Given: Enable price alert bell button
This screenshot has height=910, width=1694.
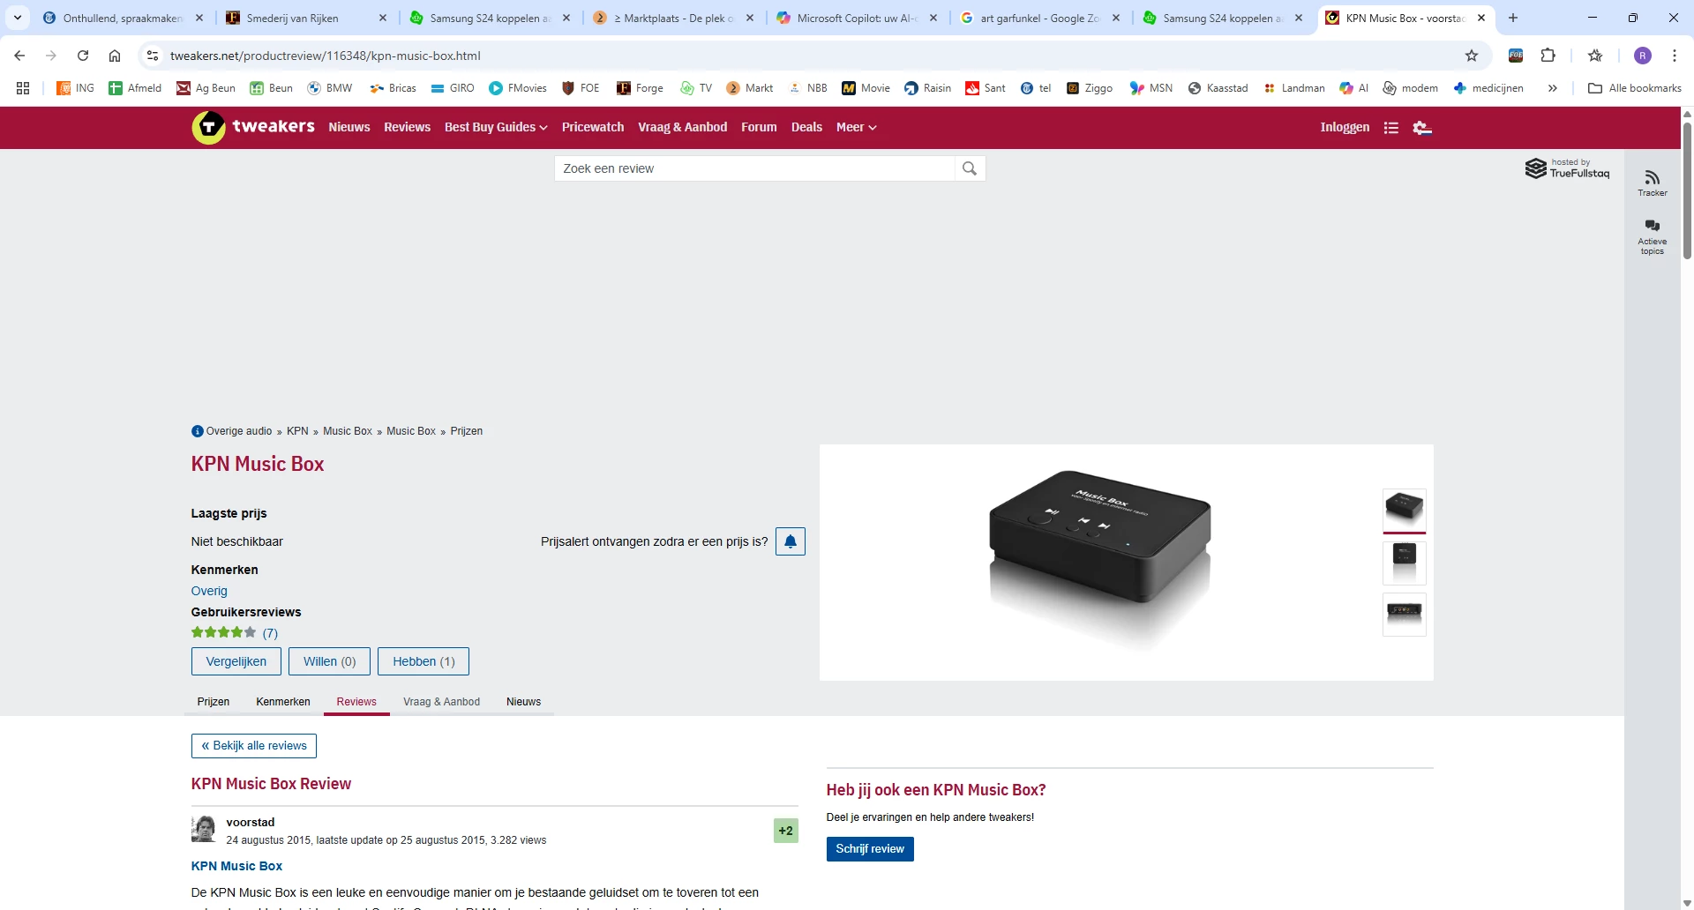Looking at the screenshot, I should pyautogui.click(x=791, y=541).
